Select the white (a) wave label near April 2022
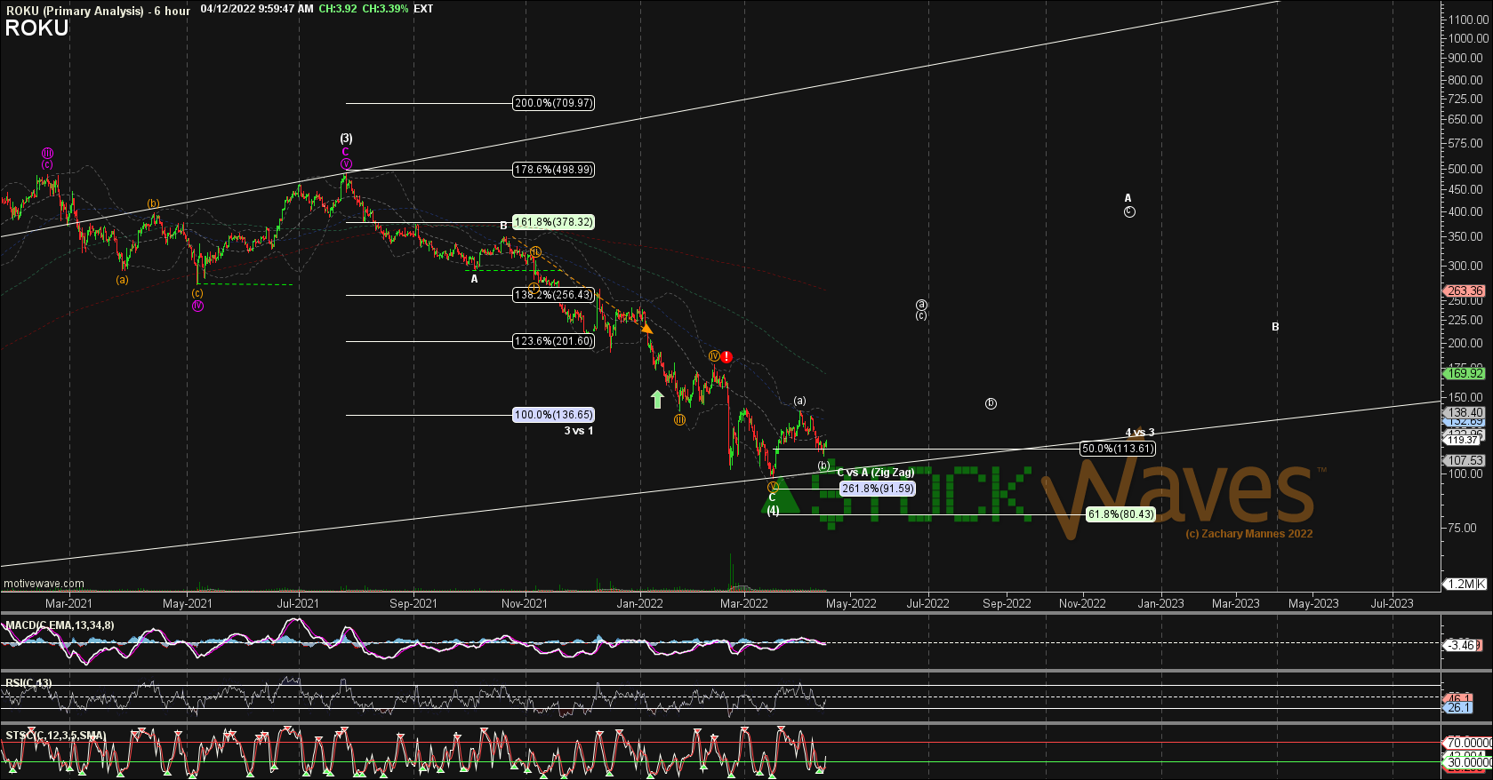This screenshot has width=1493, height=780. coord(799,401)
